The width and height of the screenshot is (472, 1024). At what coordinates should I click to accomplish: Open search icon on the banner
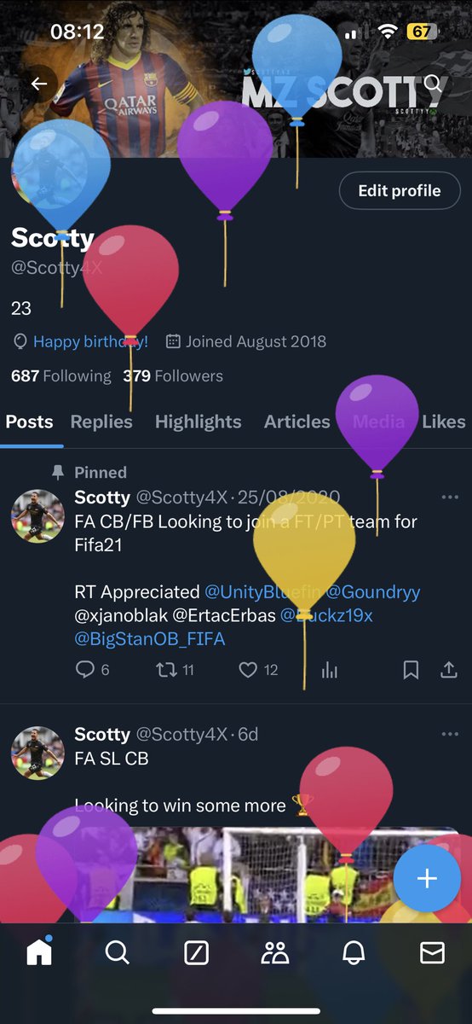[x=433, y=84]
